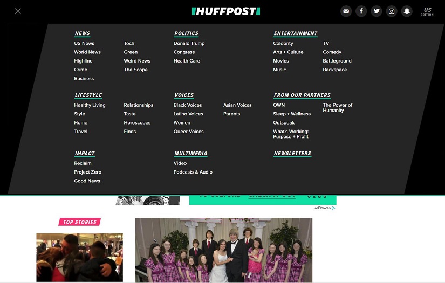The height and width of the screenshot is (283, 445).
Task: Open OWN partner link
Action: [279, 105]
